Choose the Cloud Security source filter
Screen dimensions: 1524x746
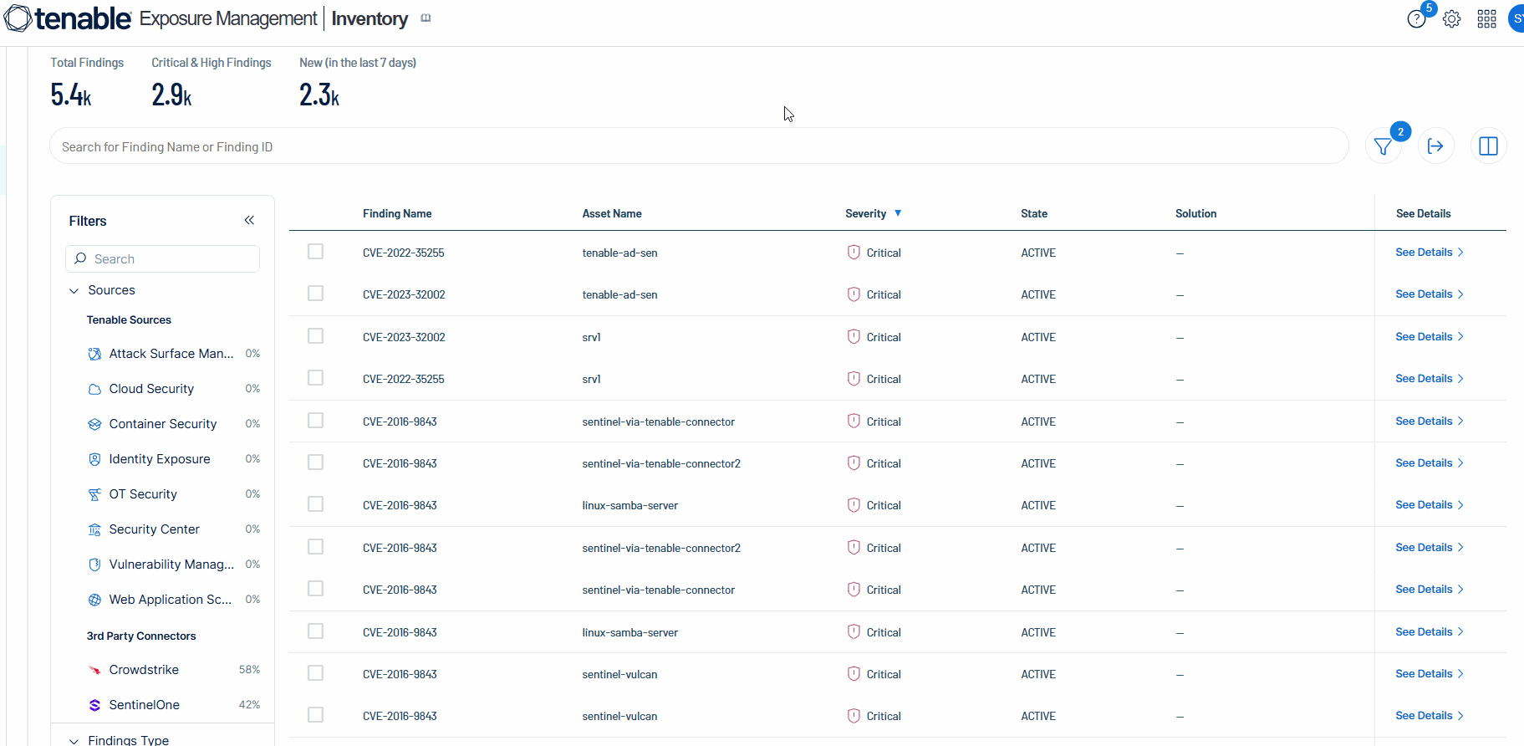pos(151,389)
